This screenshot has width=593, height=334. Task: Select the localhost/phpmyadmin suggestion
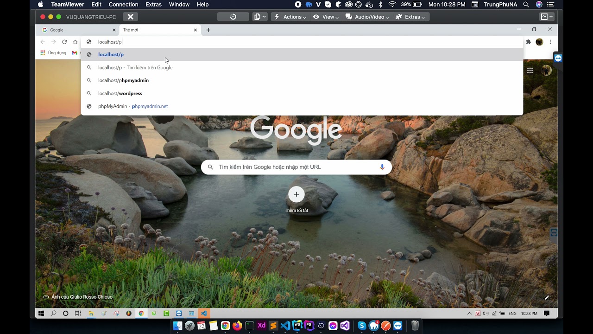pyautogui.click(x=302, y=80)
